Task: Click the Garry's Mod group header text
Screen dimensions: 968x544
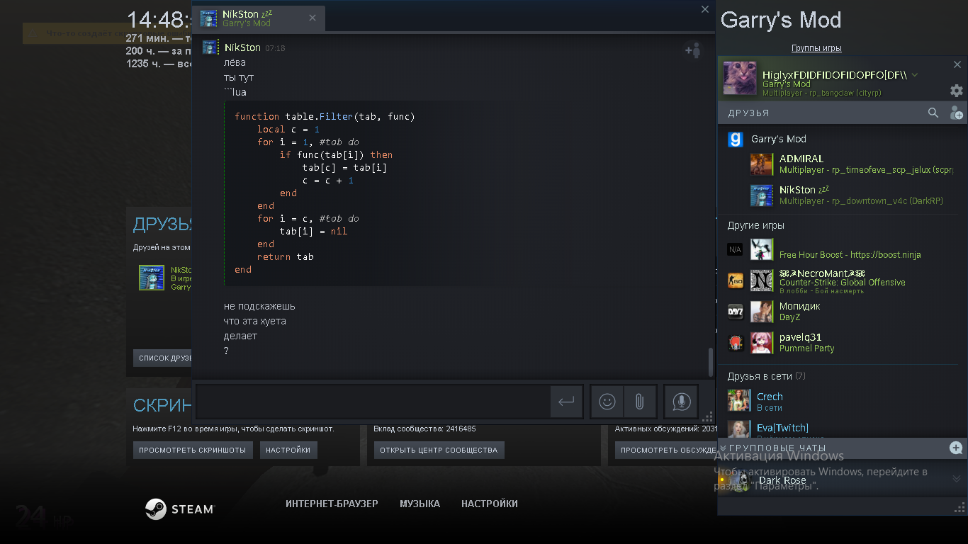Action: pos(779,140)
